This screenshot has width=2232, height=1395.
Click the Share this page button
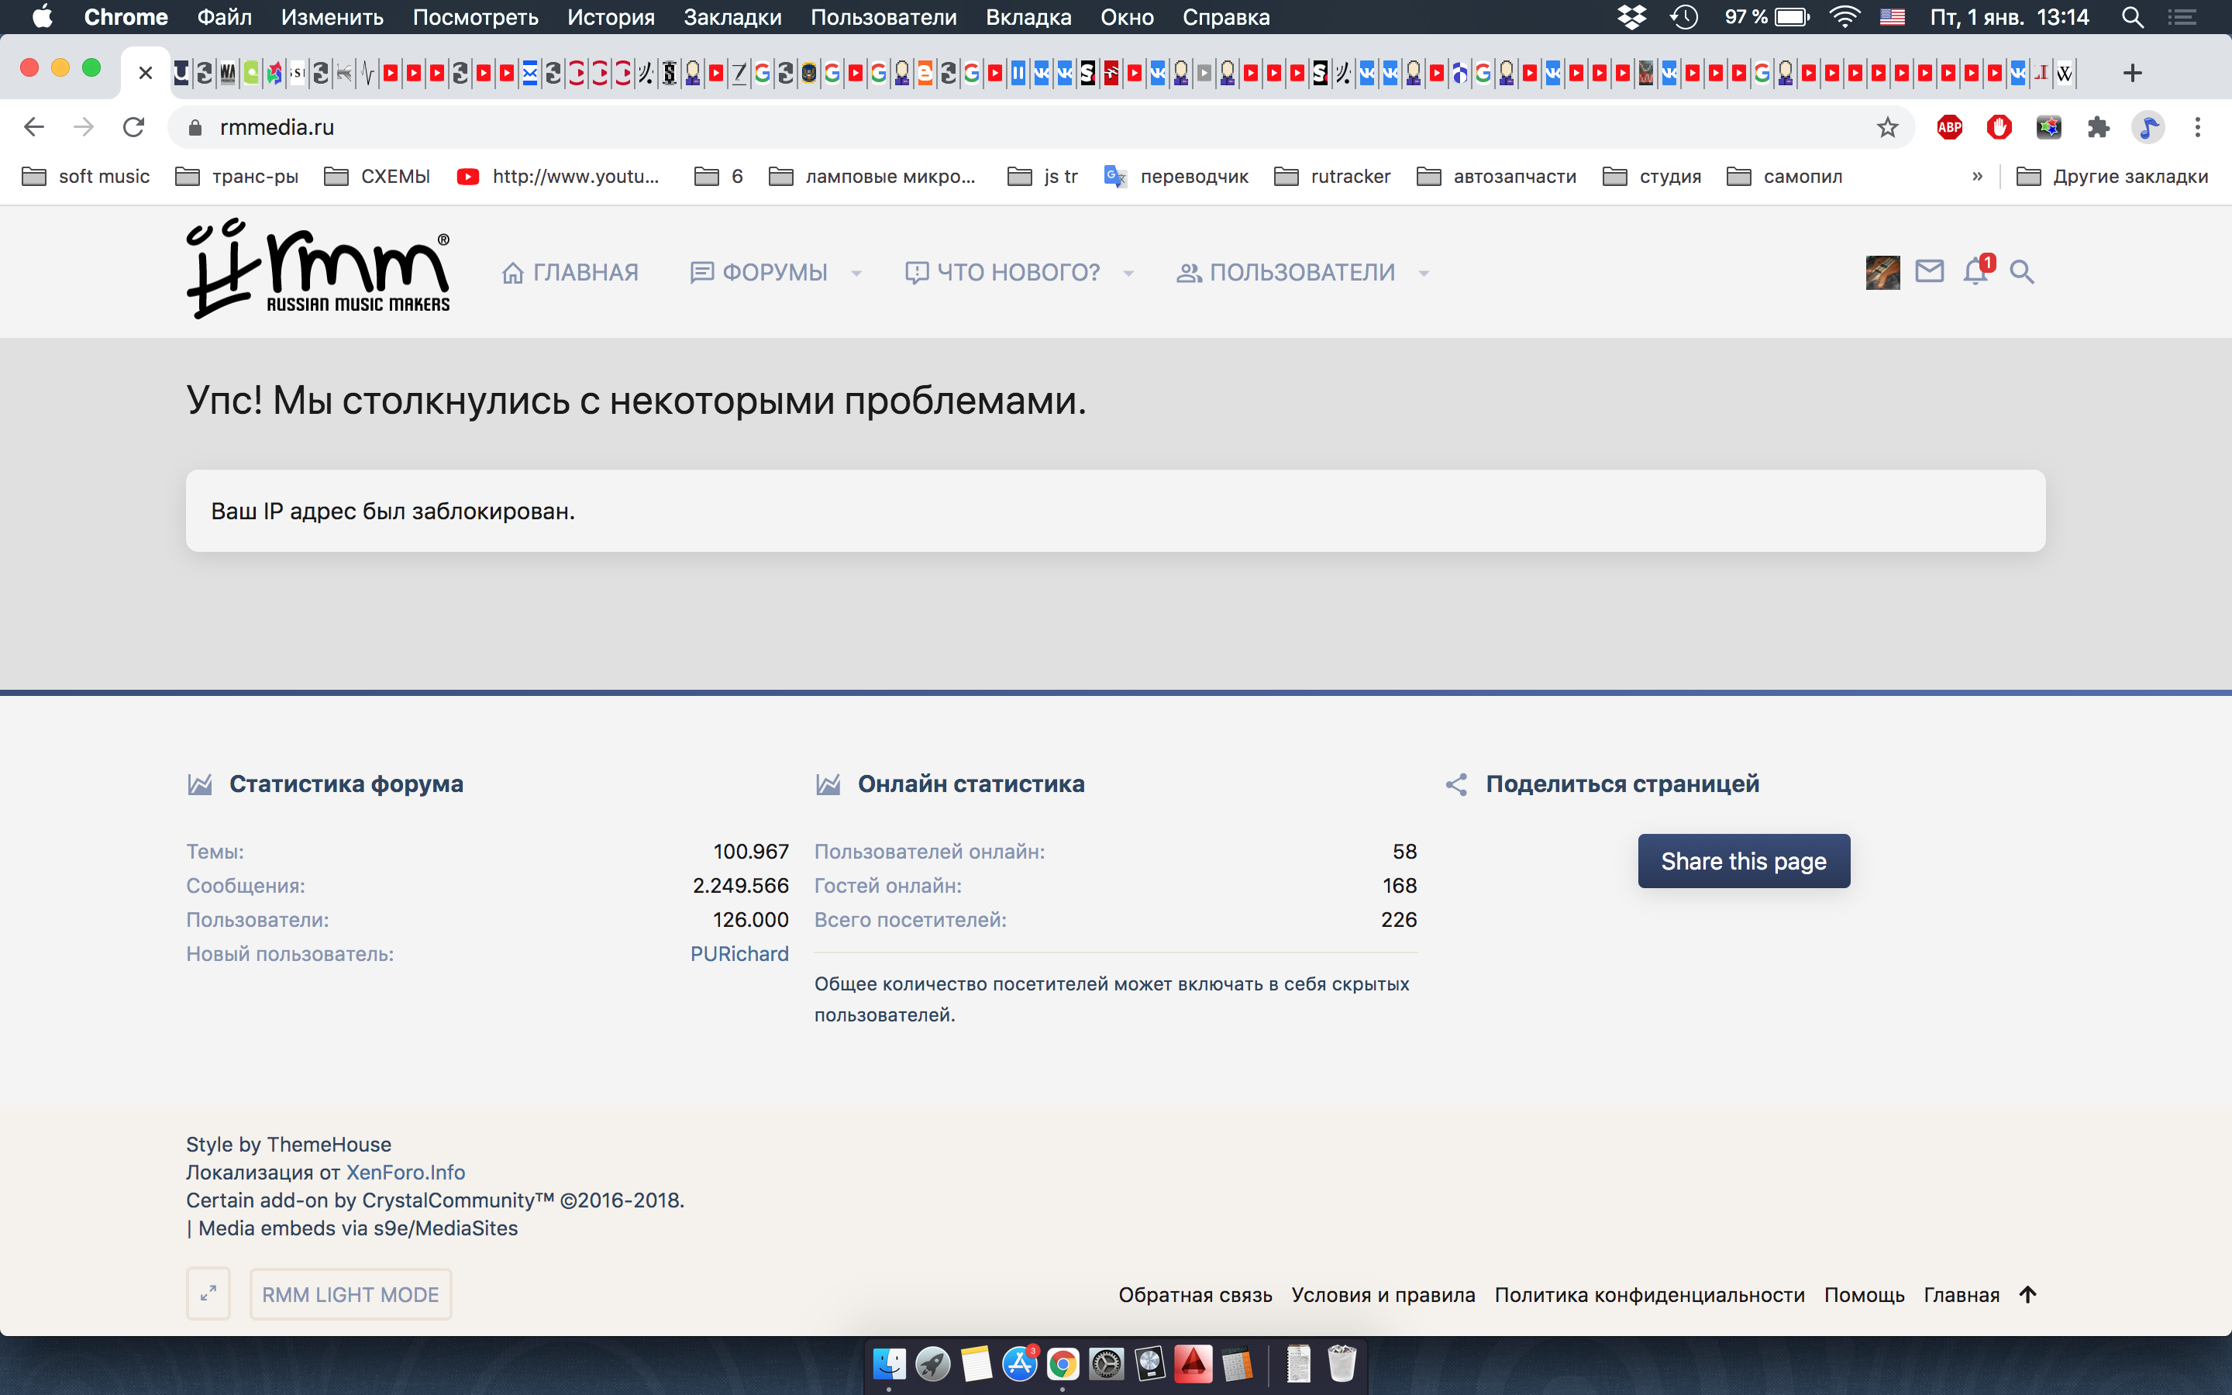coord(1743,861)
